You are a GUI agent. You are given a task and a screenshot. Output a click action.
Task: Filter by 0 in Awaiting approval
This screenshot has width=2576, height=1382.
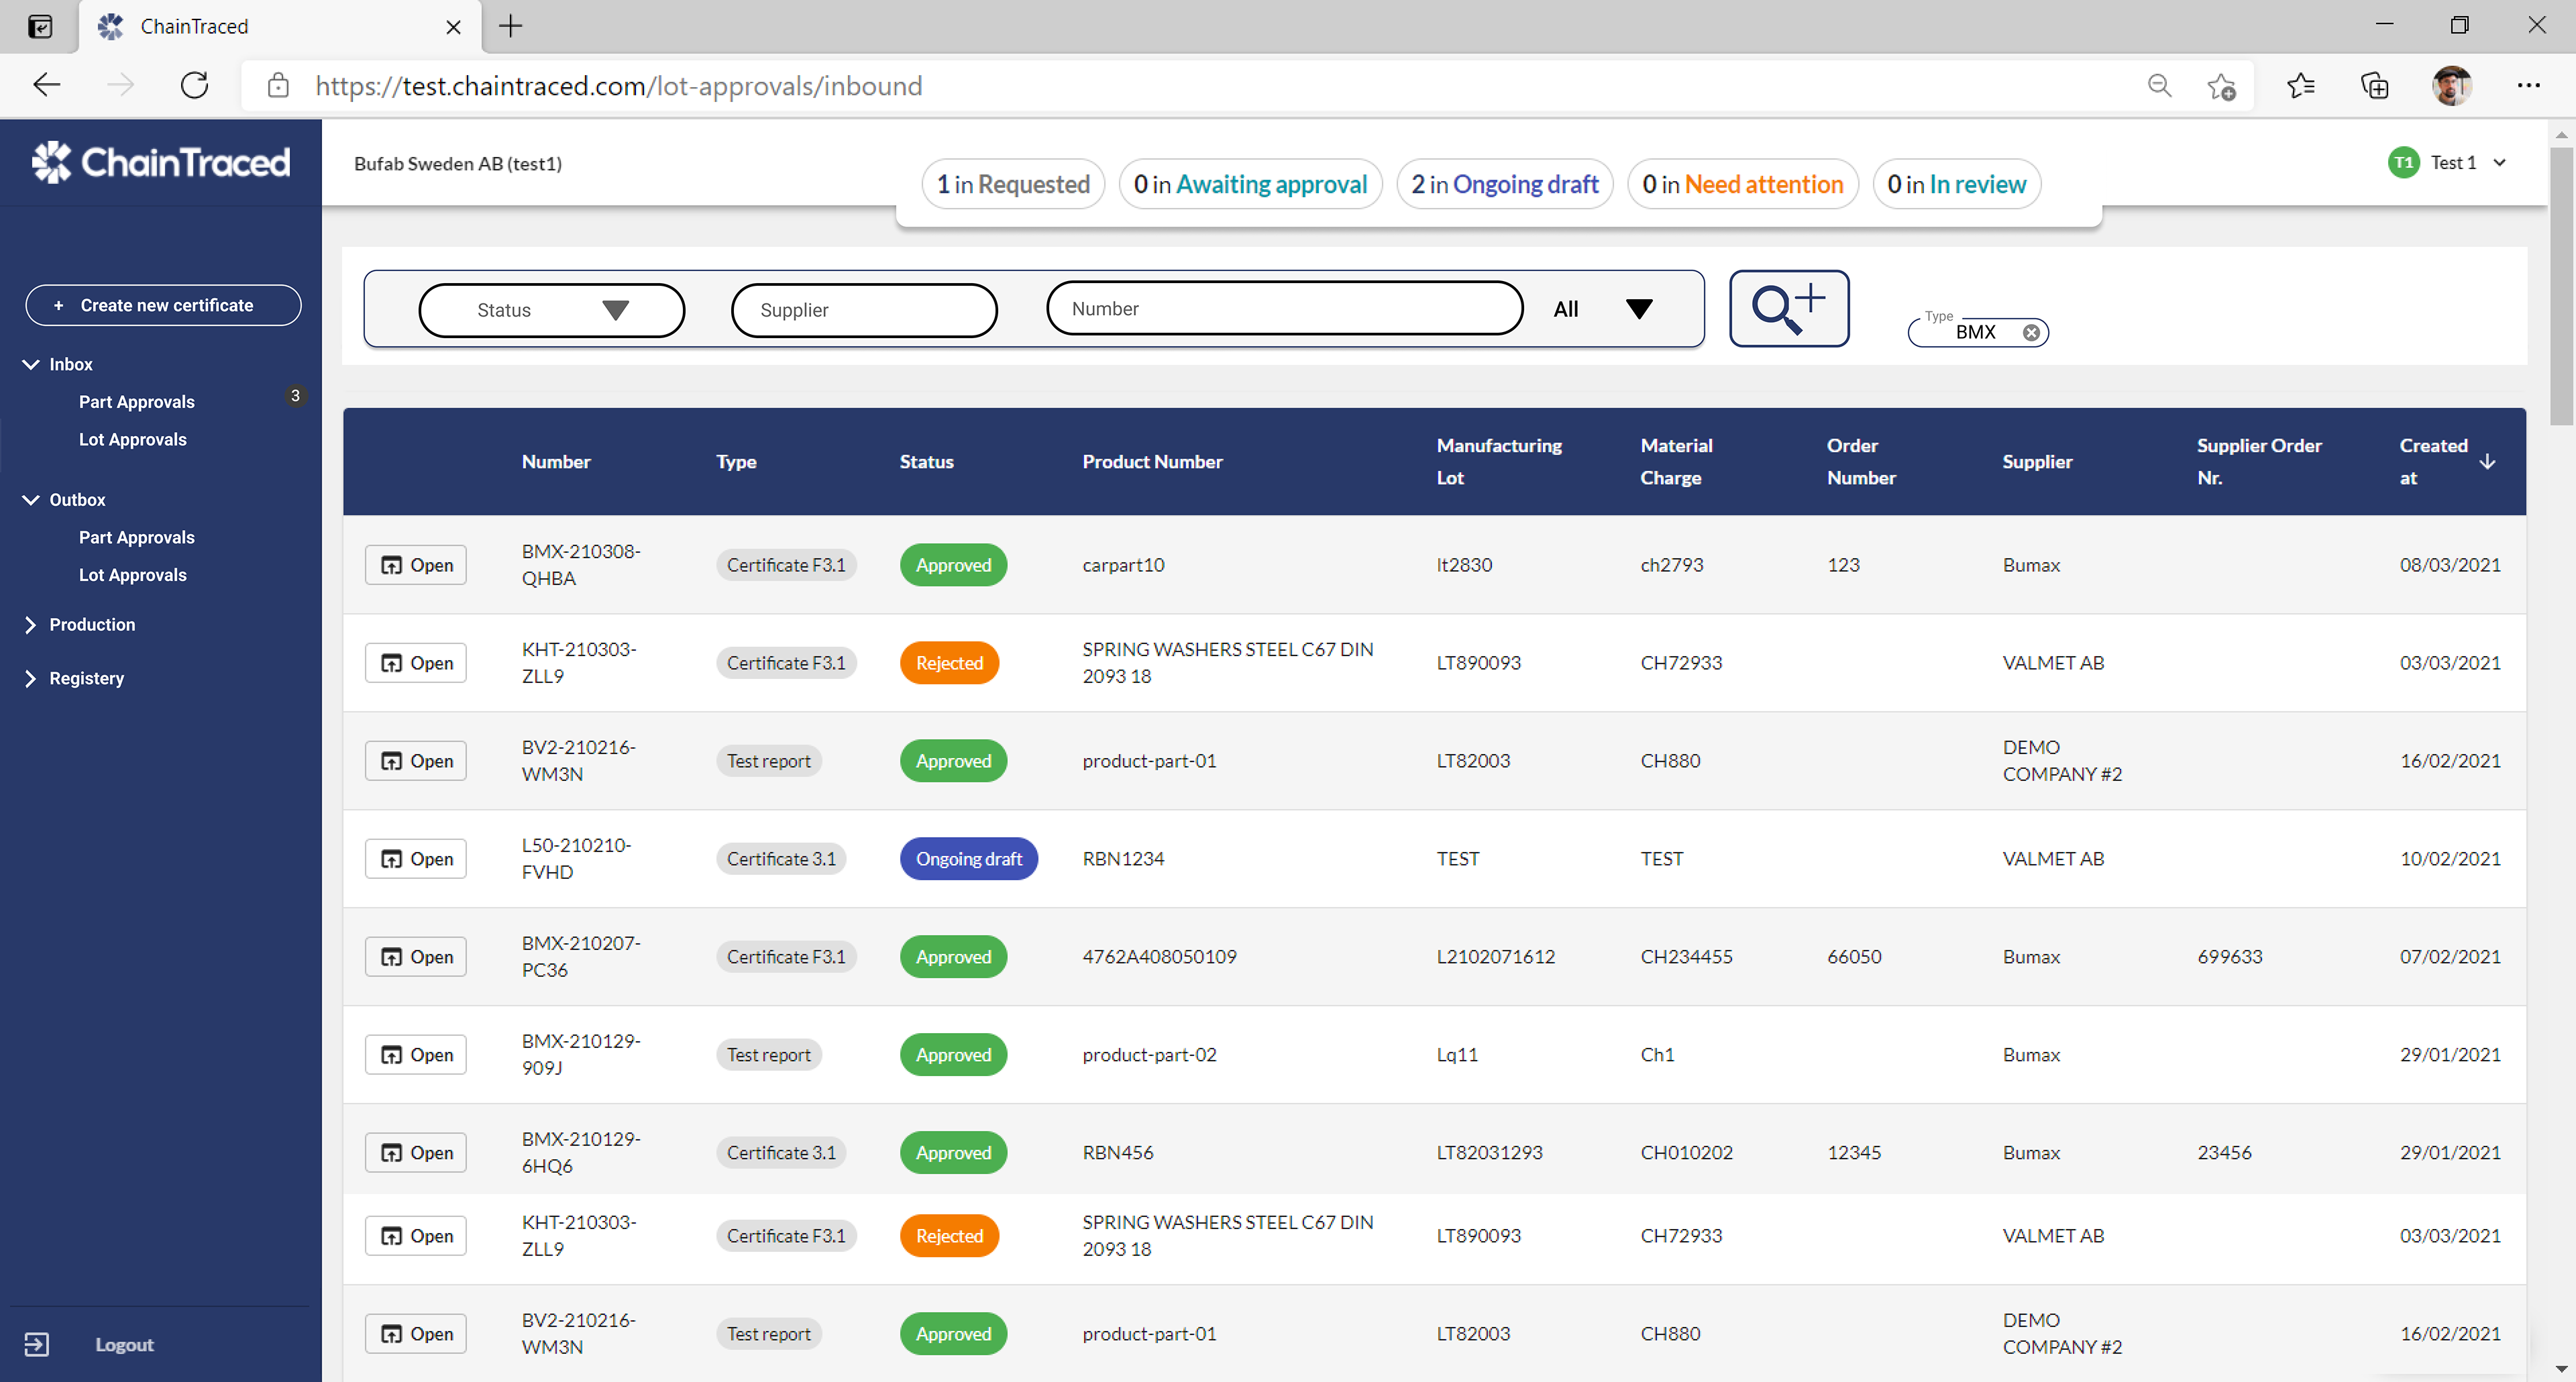(1250, 184)
